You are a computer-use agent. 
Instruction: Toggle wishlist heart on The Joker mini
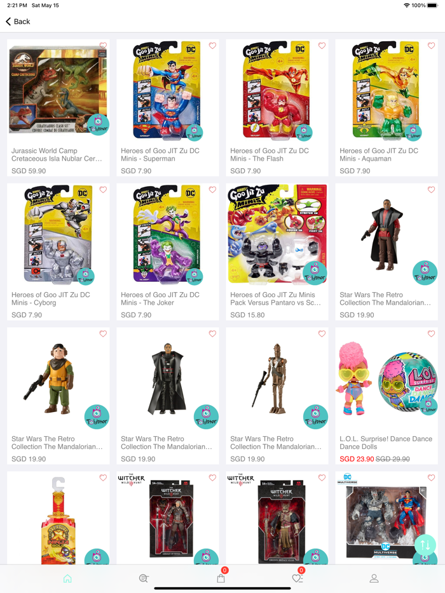[x=212, y=189]
